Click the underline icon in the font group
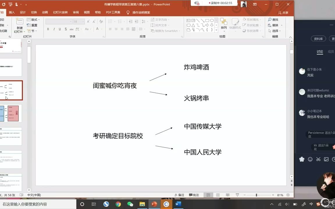 click(x=60, y=29)
